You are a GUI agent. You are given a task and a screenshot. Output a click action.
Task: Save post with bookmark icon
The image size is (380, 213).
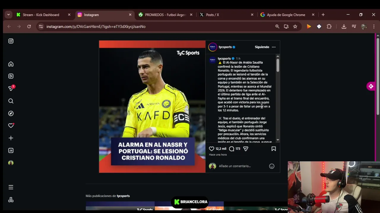pos(274,149)
